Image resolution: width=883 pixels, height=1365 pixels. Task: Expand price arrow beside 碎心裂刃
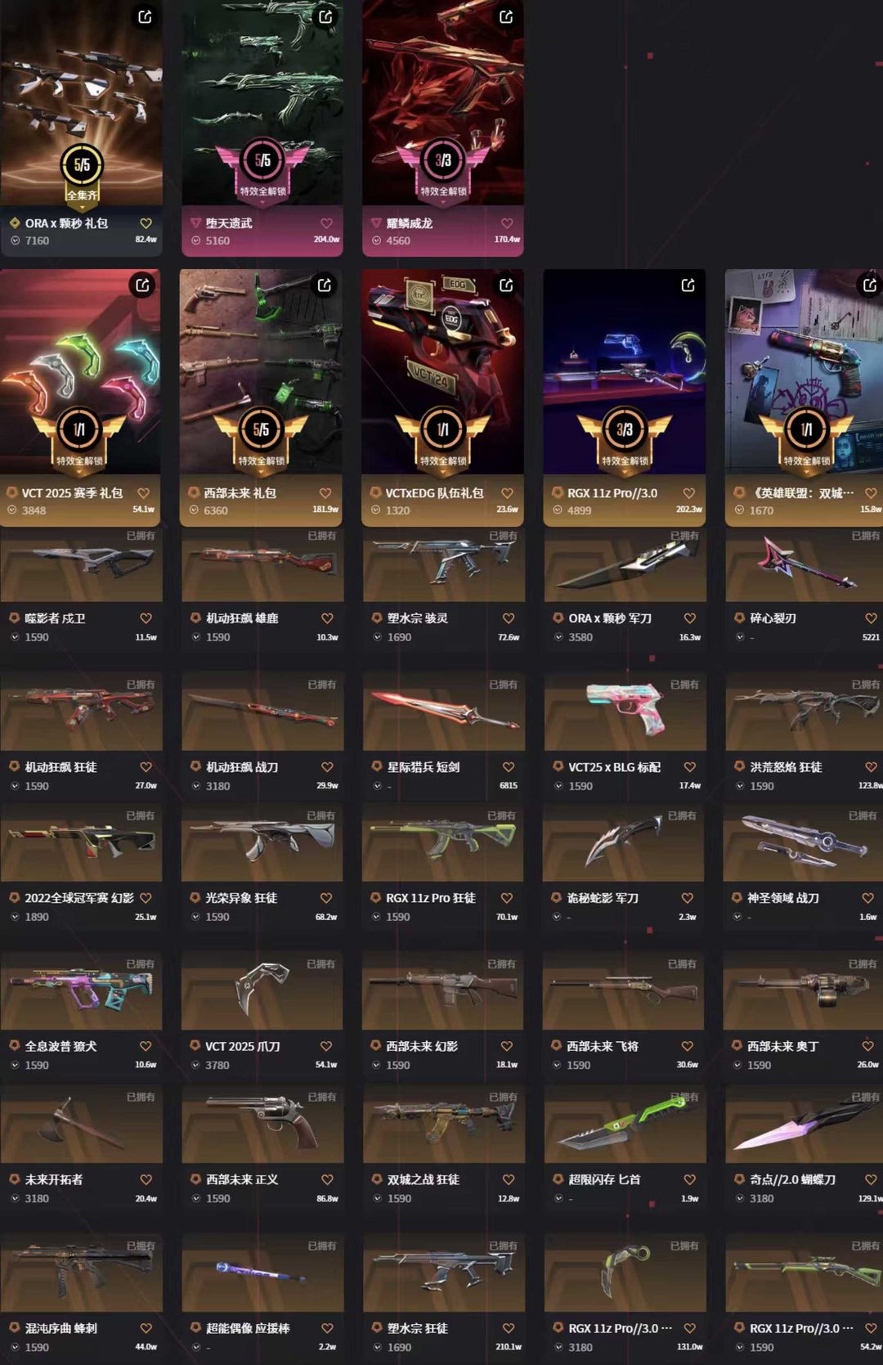coord(739,637)
